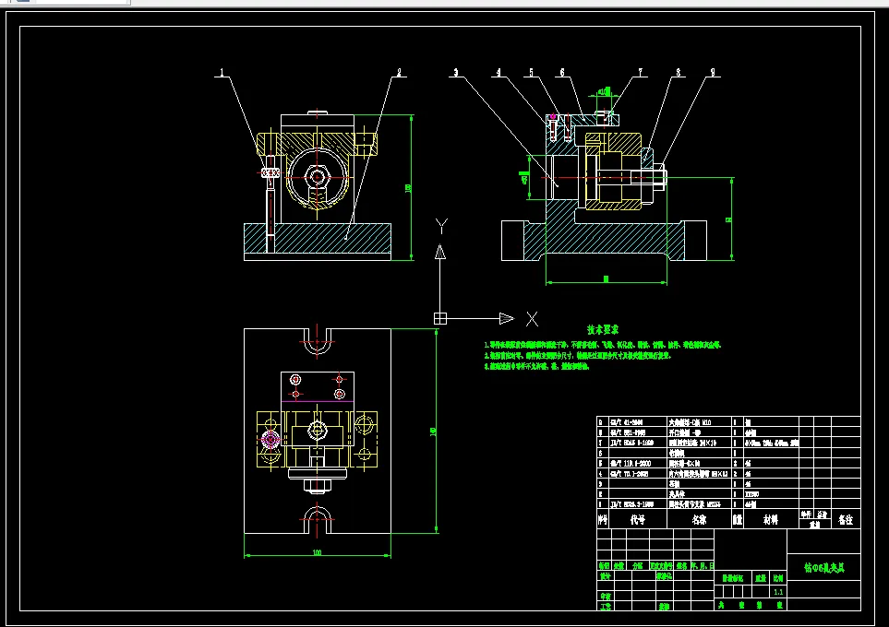Screen dimensions: 889x627
Task: Select the first technical requirement note line
Action: [x=602, y=344]
